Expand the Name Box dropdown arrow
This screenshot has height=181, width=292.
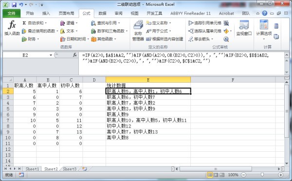click(51, 55)
